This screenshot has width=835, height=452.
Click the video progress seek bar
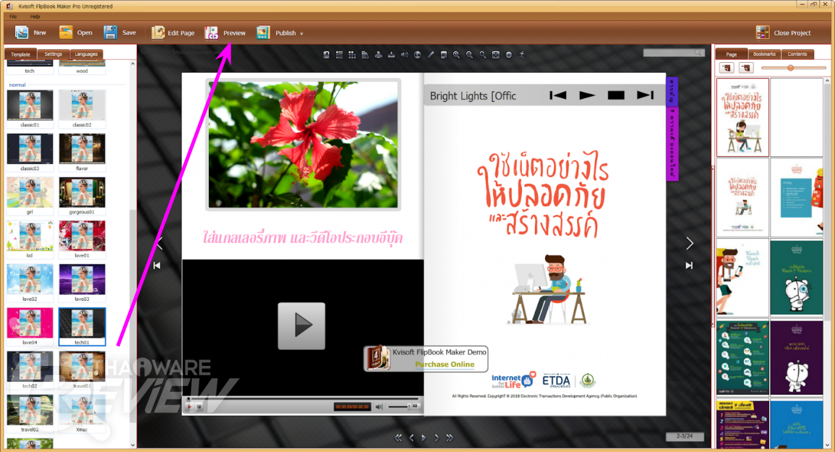click(x=303, y=399)
